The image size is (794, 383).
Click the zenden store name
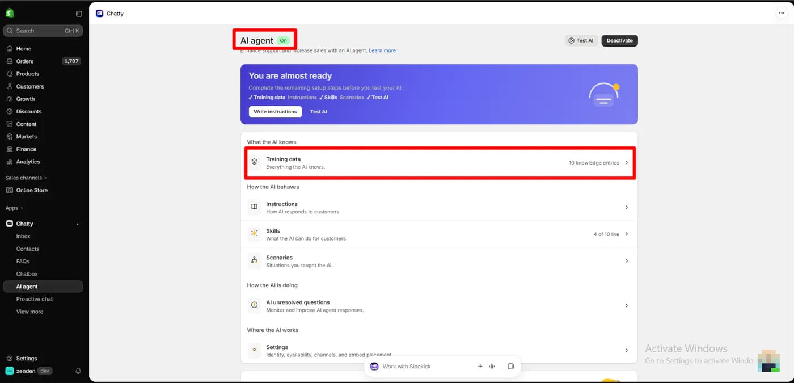coord(26,371)
